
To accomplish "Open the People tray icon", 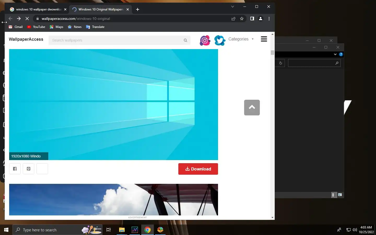I will coord(339,230).
